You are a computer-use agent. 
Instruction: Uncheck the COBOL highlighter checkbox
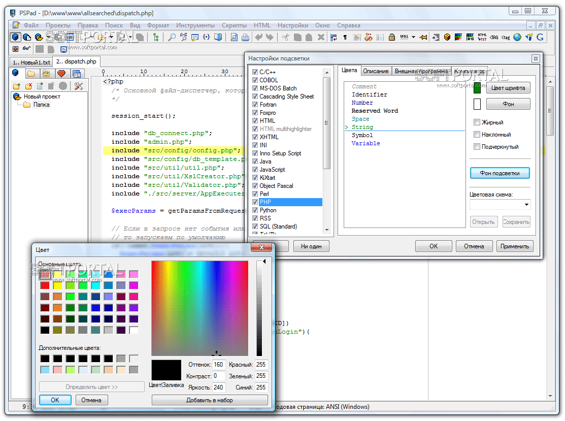(x=255, y=80)
